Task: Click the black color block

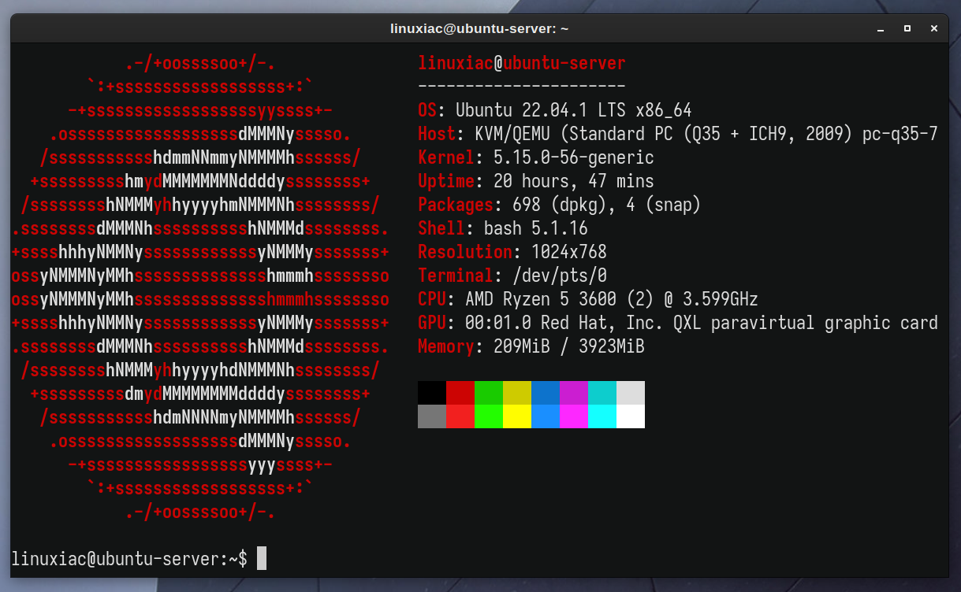Action: [x=432, y=393]
